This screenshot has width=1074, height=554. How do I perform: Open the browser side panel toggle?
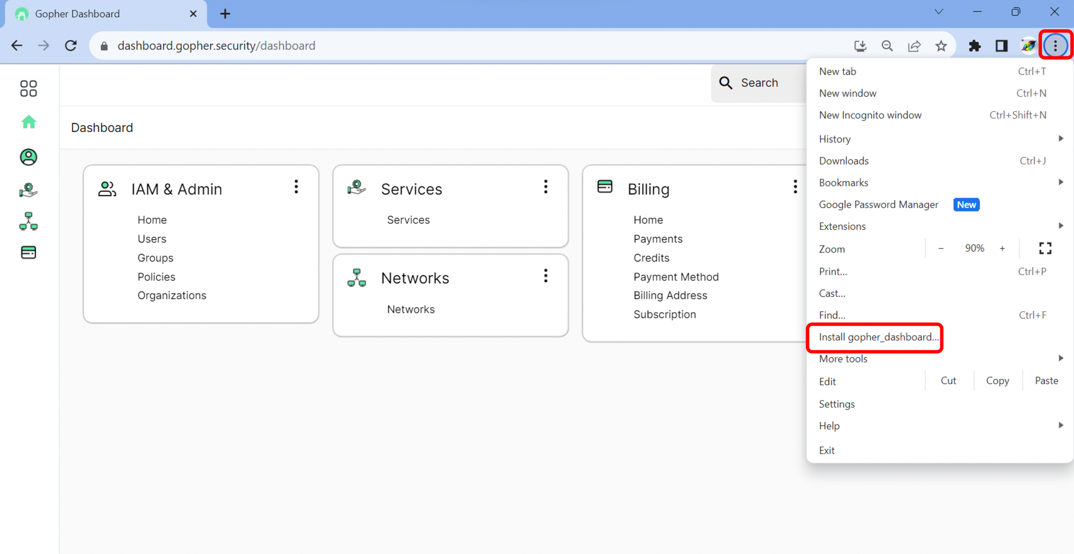(1002, 46)
